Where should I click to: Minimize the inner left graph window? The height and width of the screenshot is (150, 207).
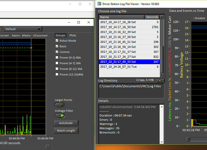[x=69, y=22]
